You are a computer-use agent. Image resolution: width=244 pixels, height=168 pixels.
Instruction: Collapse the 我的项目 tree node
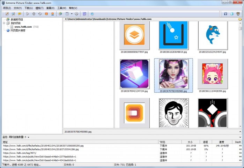pyautogui.click(x=4, y=23)
